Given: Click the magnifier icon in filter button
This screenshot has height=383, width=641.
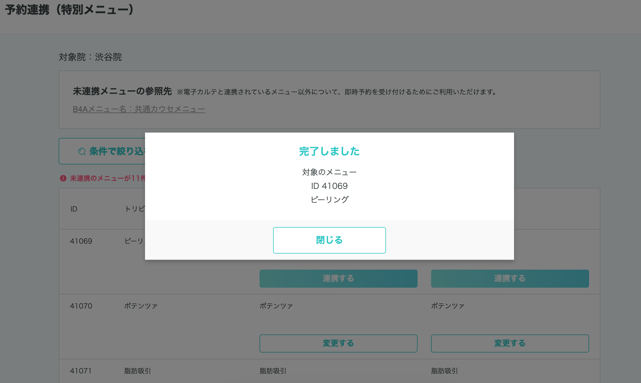Looking at the screenshot, I should [82, 151].
